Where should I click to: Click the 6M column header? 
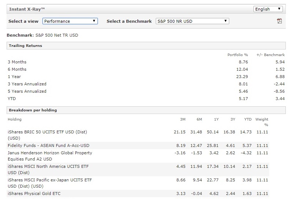[x=199, y=119]
